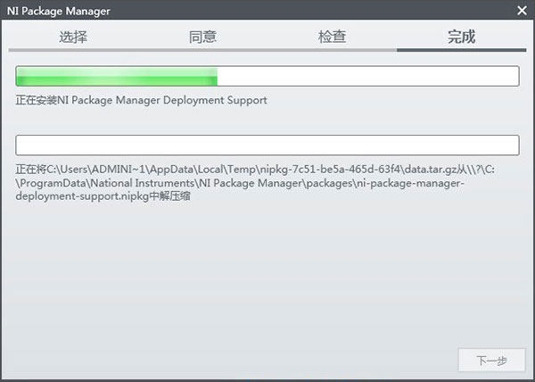Switch to the 选择 step tab

(x=73, y=37)
